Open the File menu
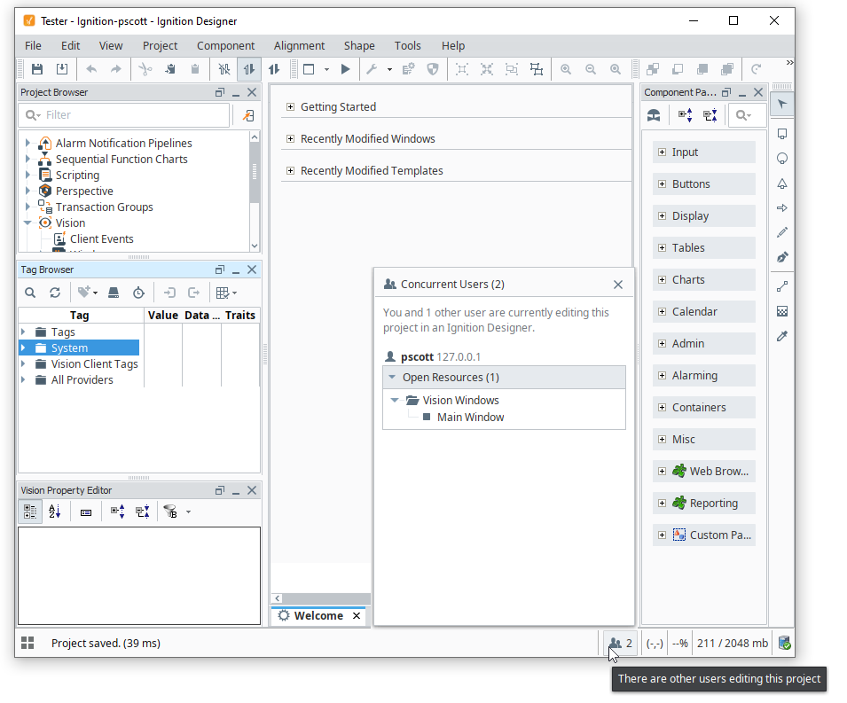This screenshot has height=703, width=847. coord(33,46)
